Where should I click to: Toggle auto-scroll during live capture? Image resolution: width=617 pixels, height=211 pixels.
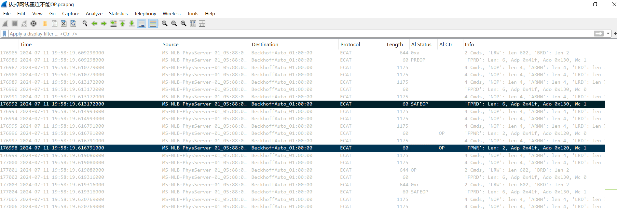click(142, 23)
